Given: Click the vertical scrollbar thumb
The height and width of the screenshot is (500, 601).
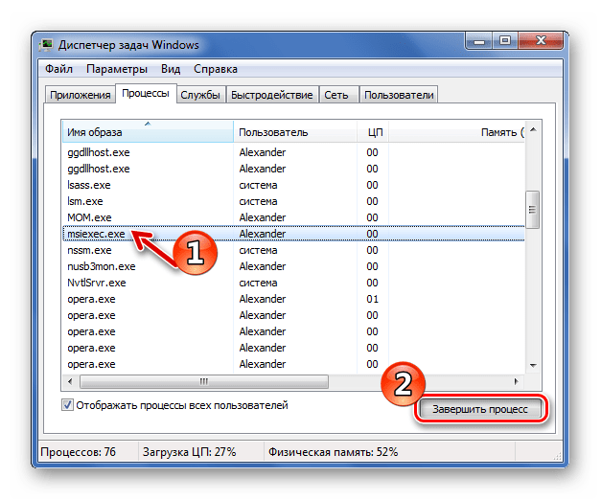Looking at the screenshot, I should pos(532,210).
